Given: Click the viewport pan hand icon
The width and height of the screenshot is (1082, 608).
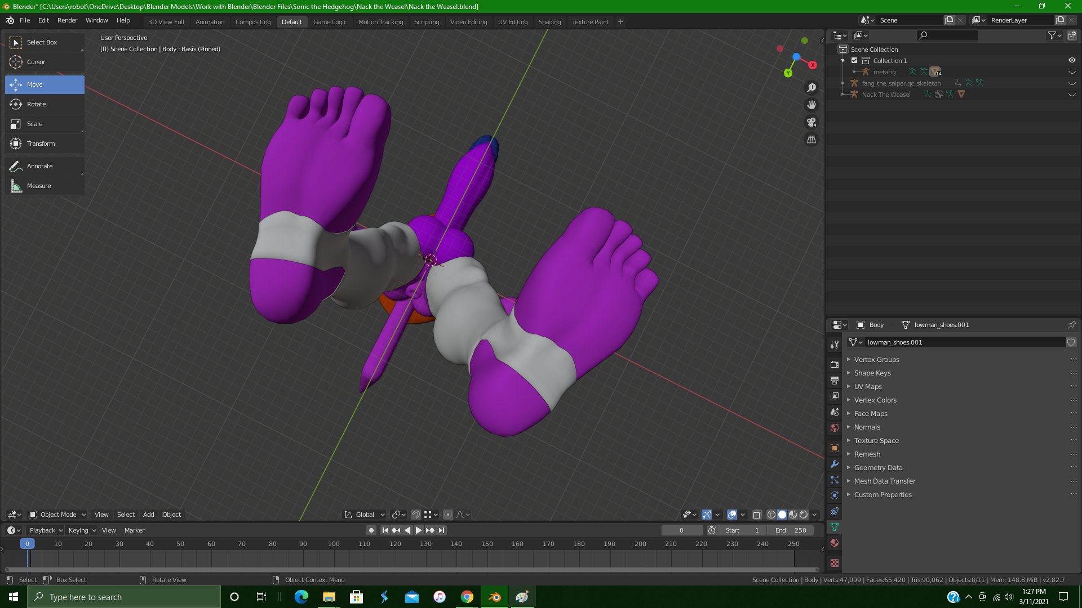Looking at the screenshot, I should click(812, 105).
